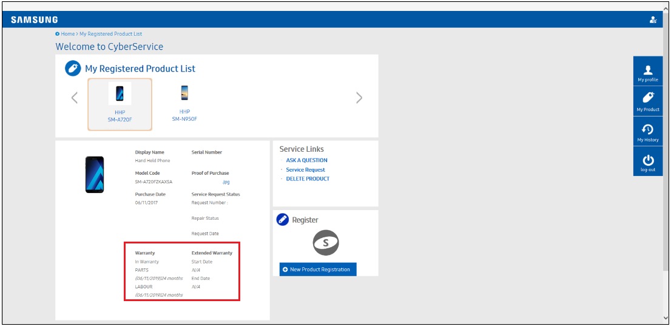The width and height of the screenshot is (671, 326).
Task: Show next products with the right chevron
Action: [x=359, y=98]
